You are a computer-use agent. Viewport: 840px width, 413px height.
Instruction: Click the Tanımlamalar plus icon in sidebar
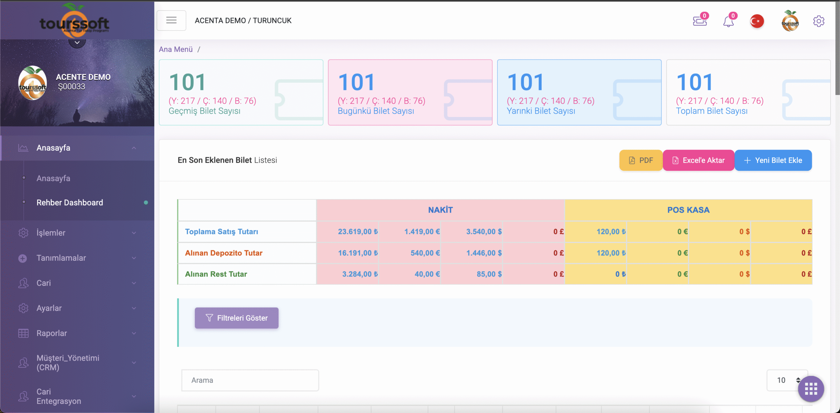[x=23, y=258]
